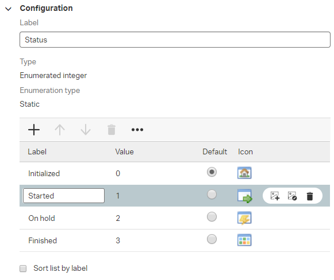Screen dimensions: 334x280
Task: Set Started as default radio button
Action: click(x=212, y=195)
